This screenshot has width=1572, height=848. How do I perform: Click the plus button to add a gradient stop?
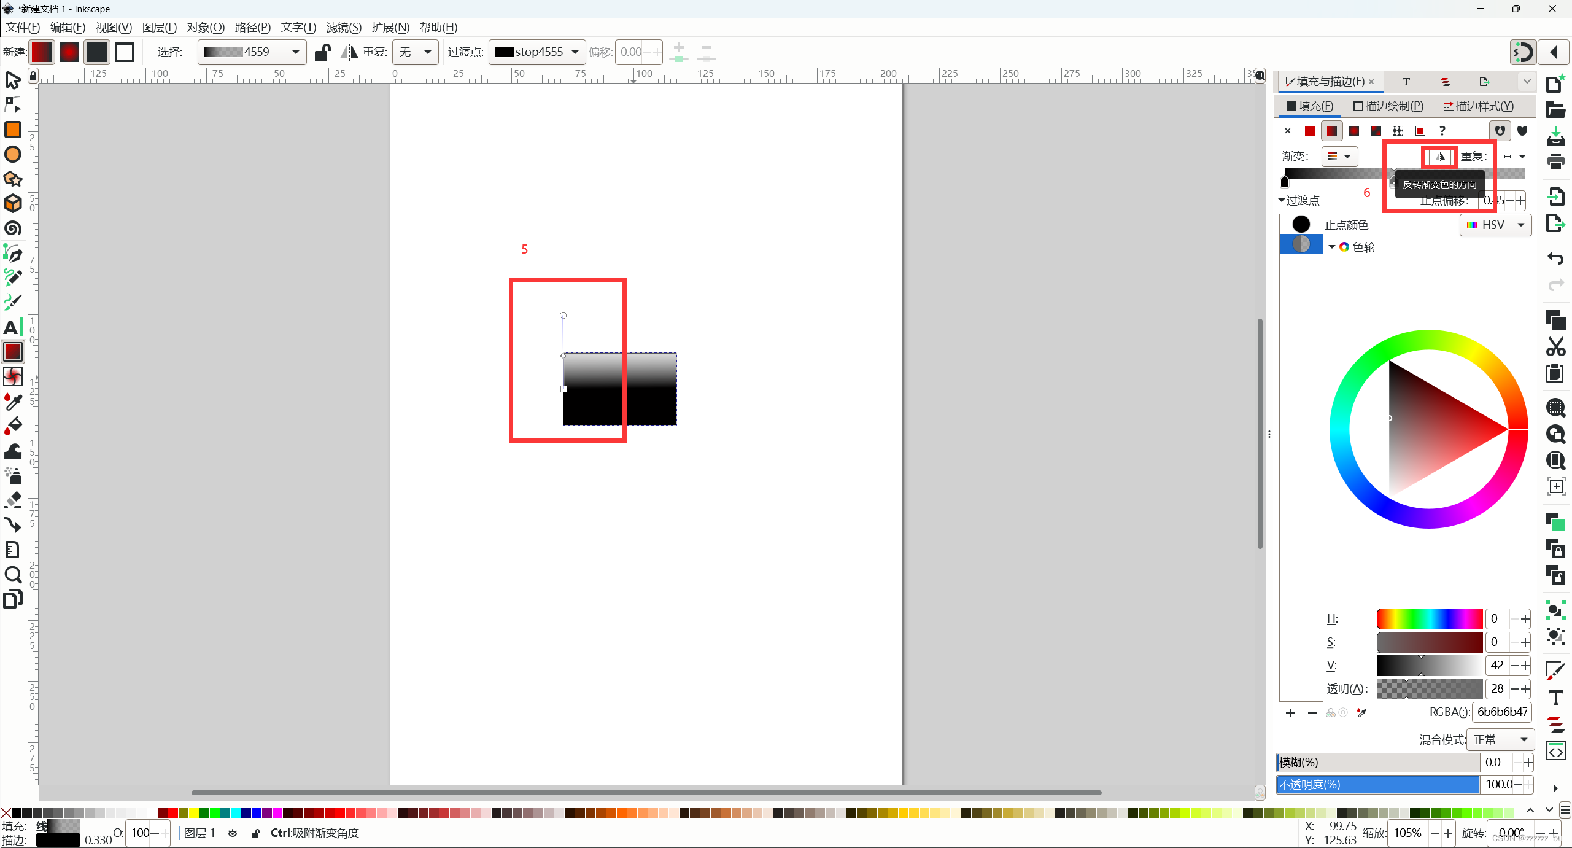point(1290,713)
